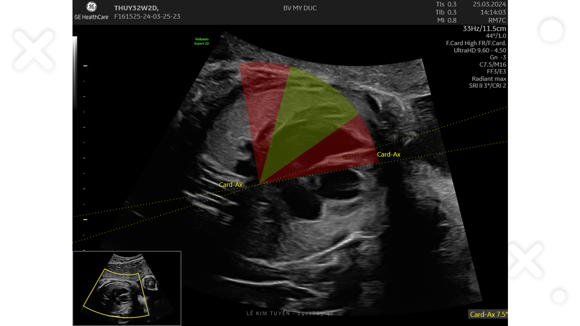580x326 pixels.
Task: Select the left Card-Ax line label
Action: [x=231, y=185]
